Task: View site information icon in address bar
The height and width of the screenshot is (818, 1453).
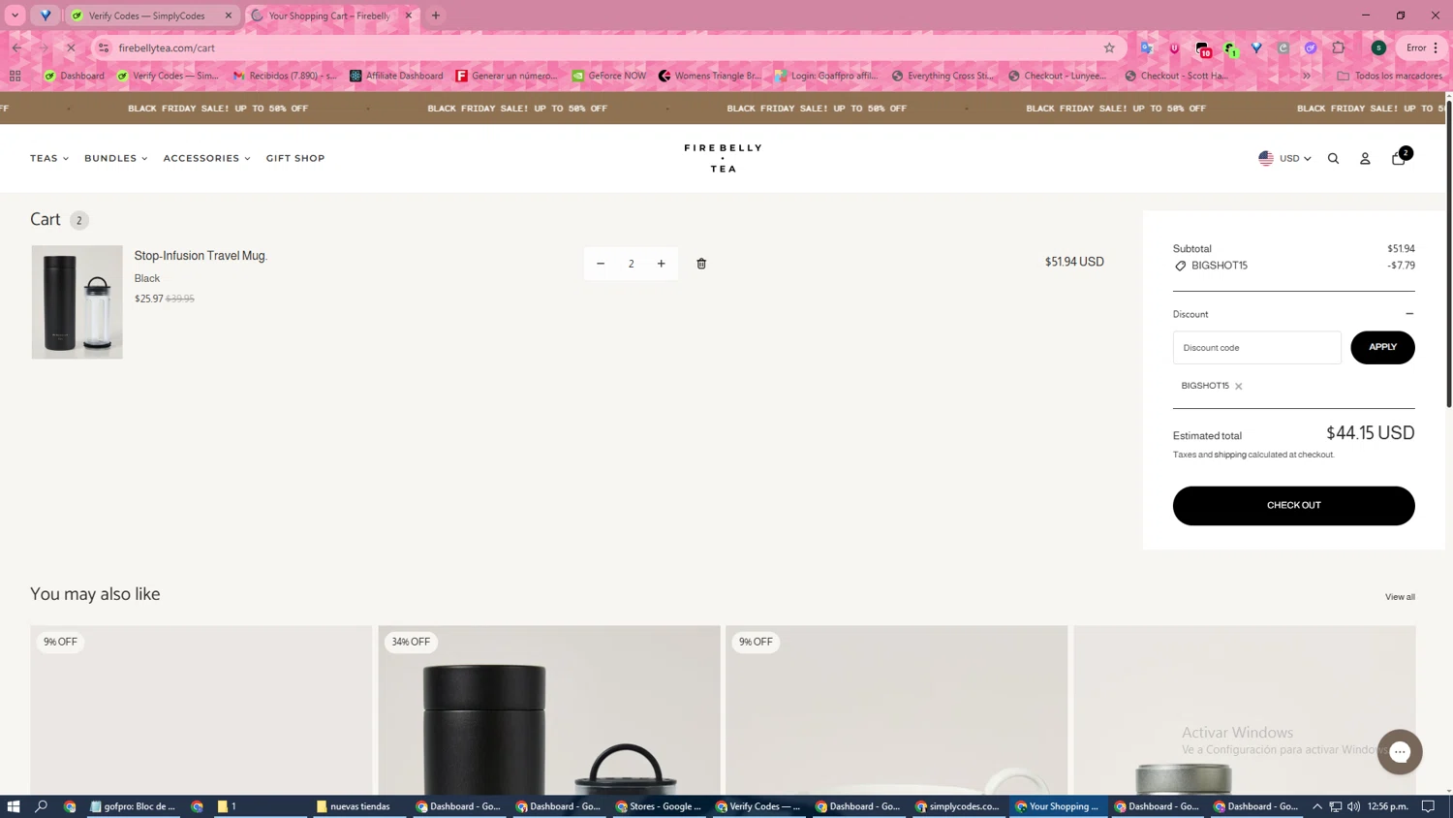Action: click(x=104, y=47)
